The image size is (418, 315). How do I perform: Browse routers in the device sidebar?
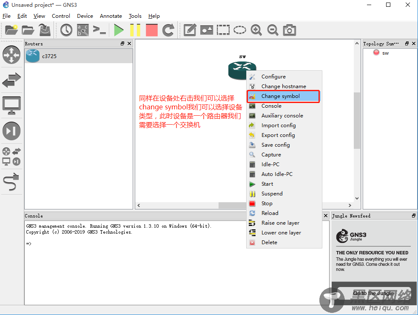coord(11,55)
